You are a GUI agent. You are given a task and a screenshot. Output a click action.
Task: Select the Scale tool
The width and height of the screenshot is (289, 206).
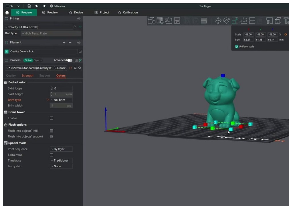tap(235, 20)
